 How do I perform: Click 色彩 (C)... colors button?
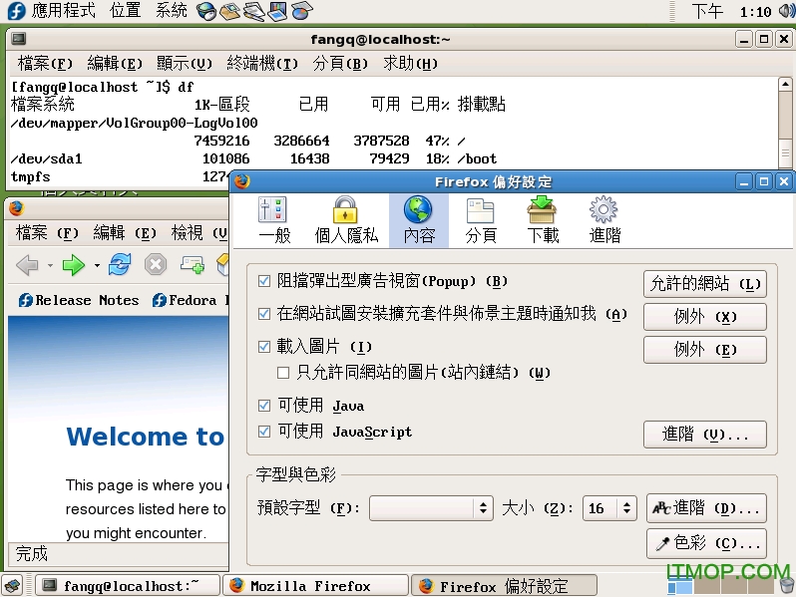706,543
